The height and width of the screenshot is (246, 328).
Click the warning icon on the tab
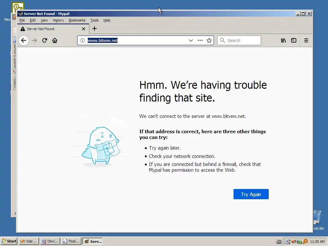coord(23,29)
